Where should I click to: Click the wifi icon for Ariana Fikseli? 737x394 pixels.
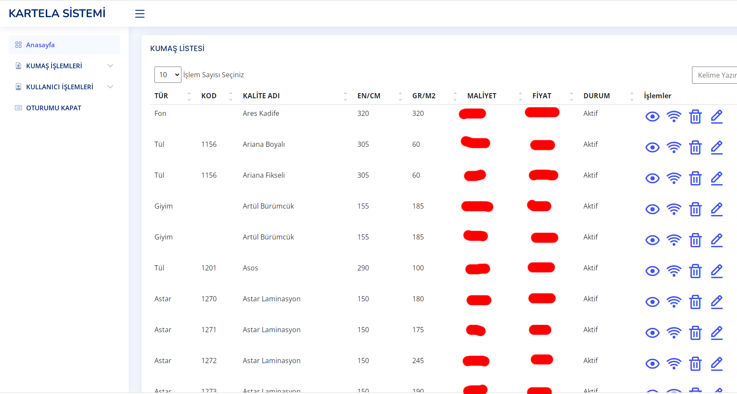coord(674,178)
